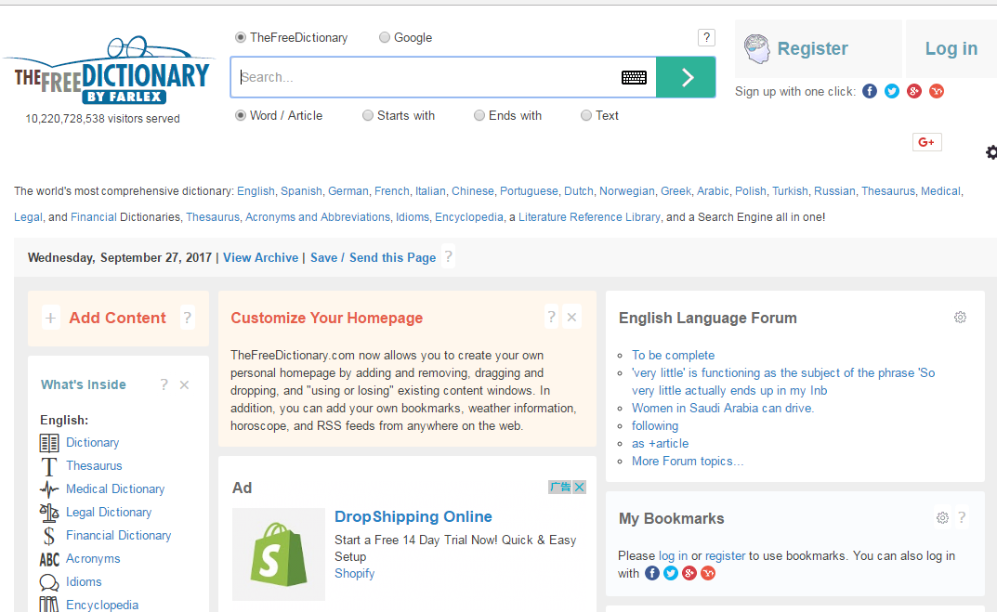Open the Financial Dictionary link
Image resolution: width=997 pixels, height=612 pixels.
(118, 535)
